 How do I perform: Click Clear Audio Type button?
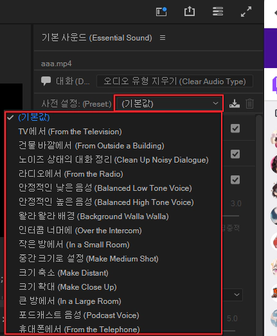coord(175,81)
